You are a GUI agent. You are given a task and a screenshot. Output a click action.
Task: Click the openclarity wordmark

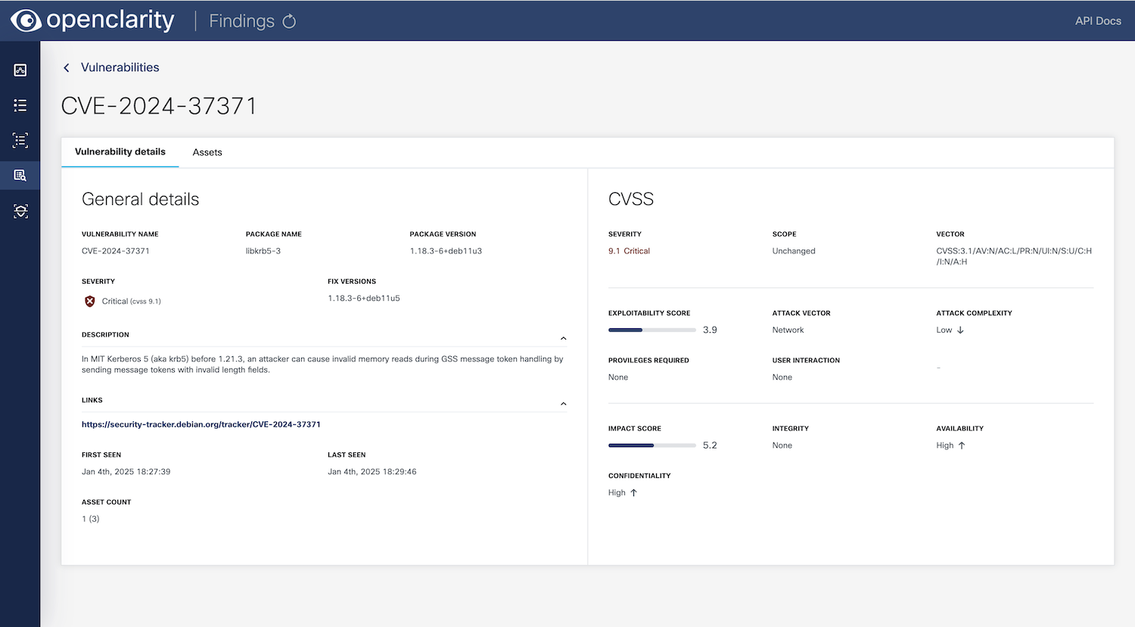tap(110, 20)
